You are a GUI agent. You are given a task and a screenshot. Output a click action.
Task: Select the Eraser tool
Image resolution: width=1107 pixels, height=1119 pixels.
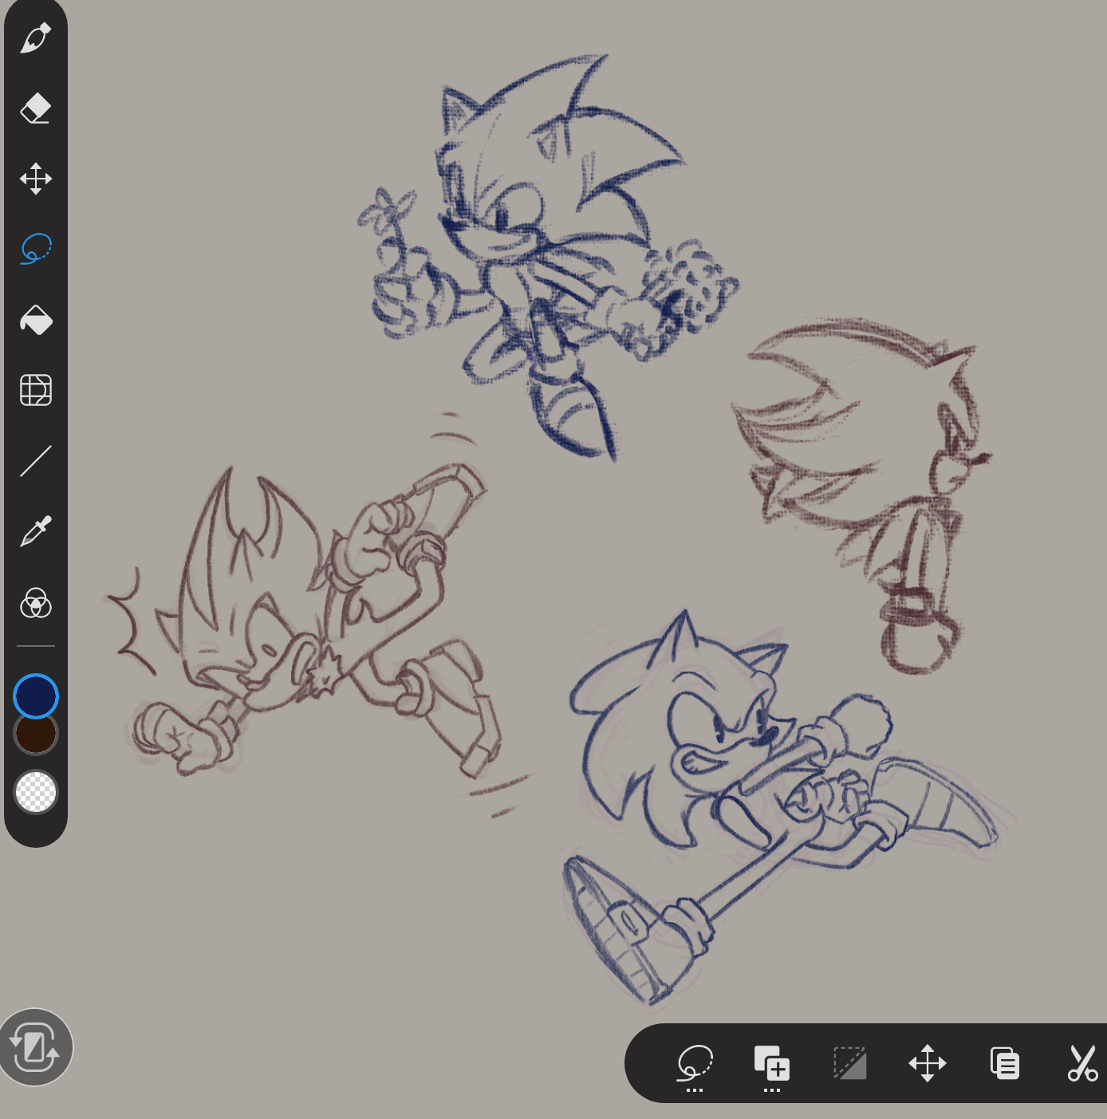[36, 108]
